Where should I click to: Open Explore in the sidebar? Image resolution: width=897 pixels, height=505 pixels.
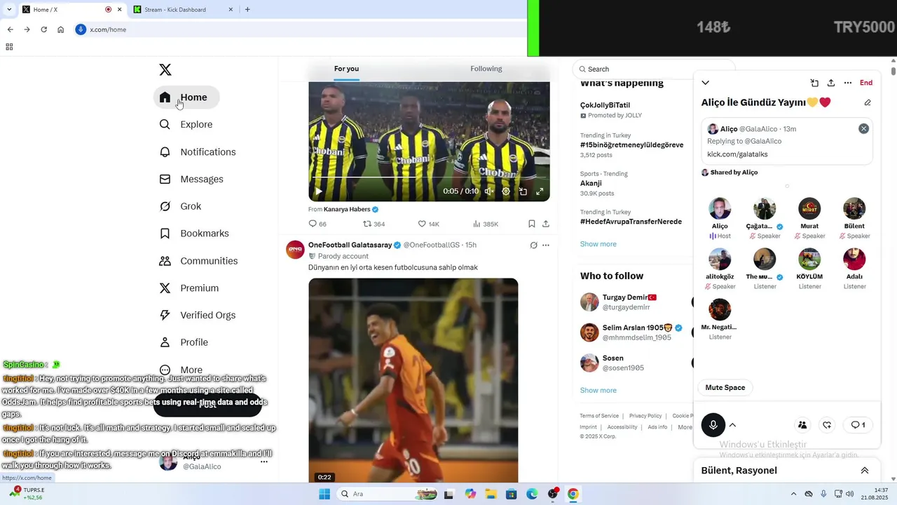[x=186, y=124]
